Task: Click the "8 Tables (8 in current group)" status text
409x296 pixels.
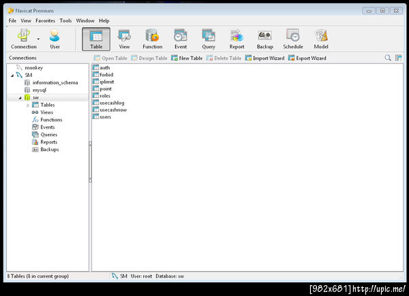Action: [37, 276]
